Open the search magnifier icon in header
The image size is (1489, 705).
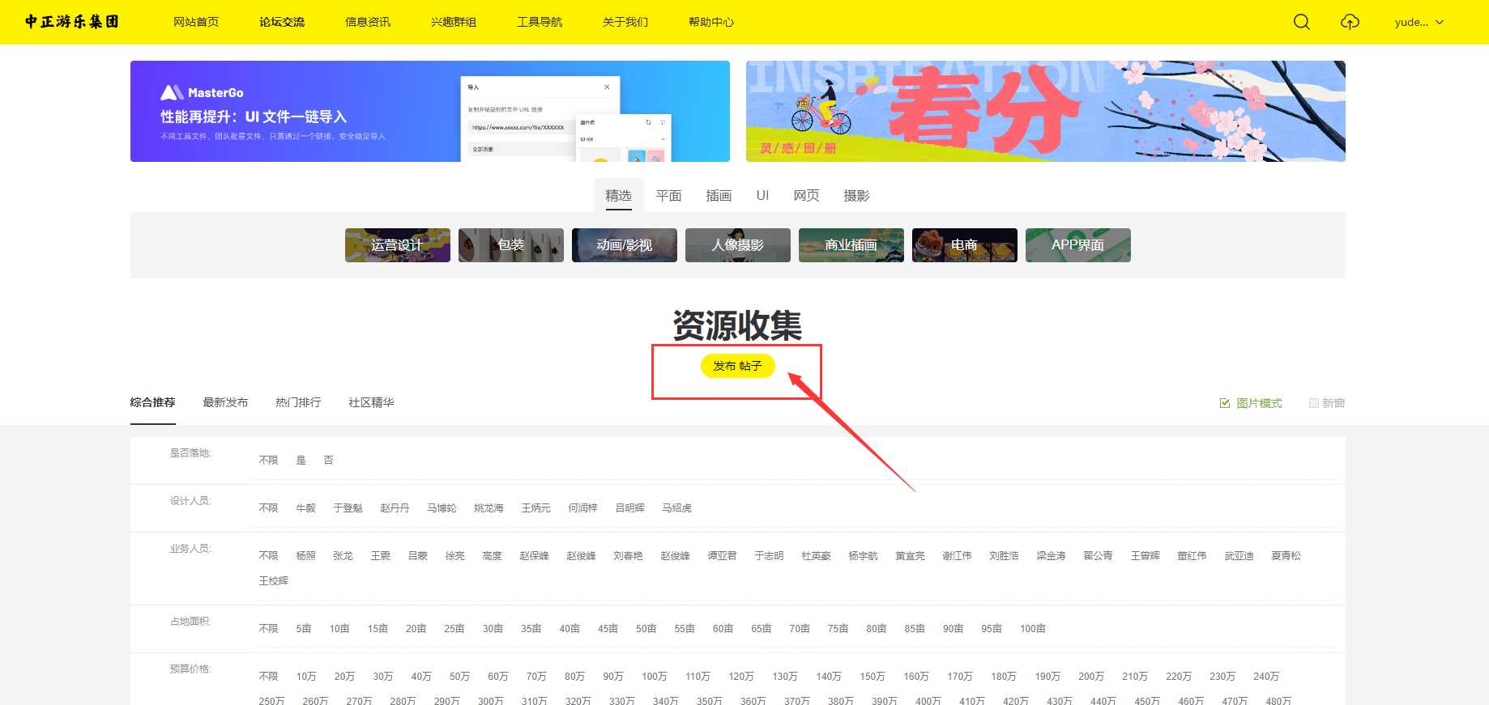click(x=1302, y=22)
